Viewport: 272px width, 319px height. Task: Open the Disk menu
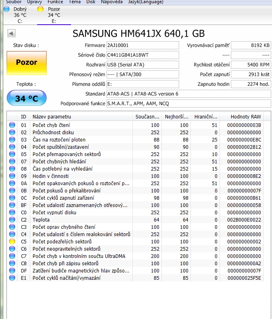coord(91,2)
